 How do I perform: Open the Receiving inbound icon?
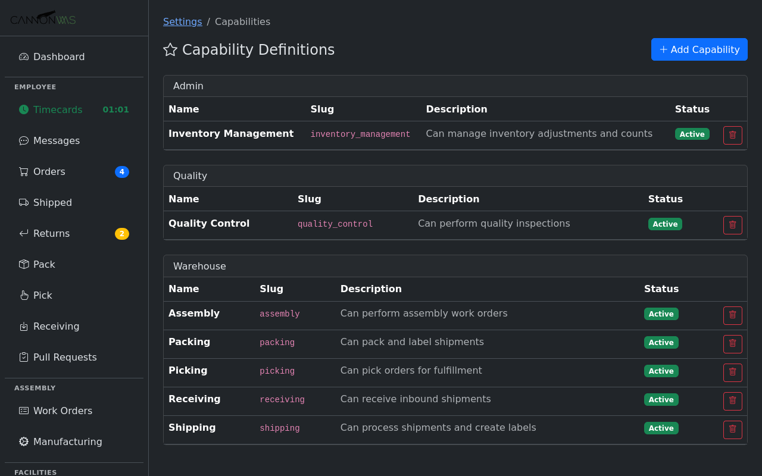click(x=23, y=326)
